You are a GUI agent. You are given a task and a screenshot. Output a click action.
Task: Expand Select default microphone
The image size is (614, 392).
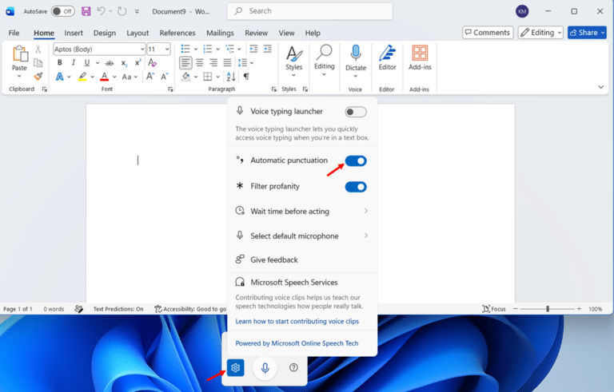point(302,236)
